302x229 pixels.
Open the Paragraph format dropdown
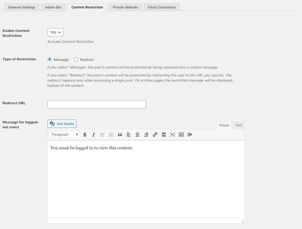pyautogui.click(x=64, y=134)
